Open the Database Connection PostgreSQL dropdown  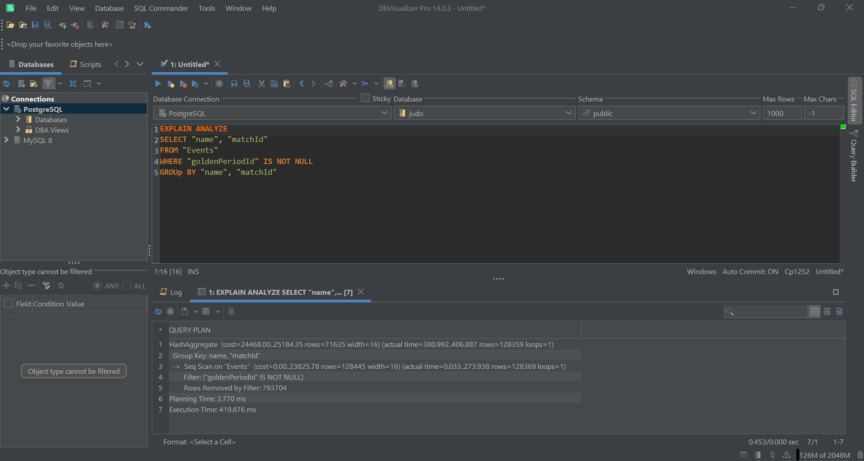coord(272,113)
